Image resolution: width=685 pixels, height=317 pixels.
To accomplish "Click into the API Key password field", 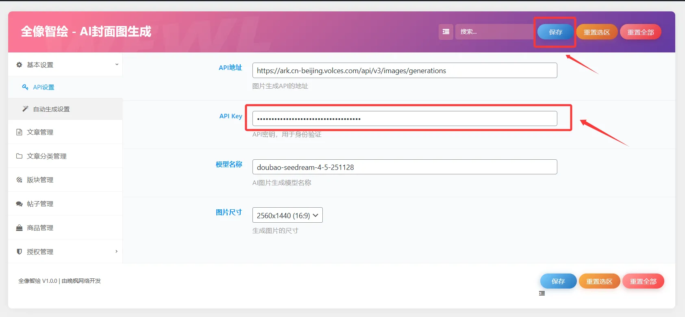I will (404, 119).
